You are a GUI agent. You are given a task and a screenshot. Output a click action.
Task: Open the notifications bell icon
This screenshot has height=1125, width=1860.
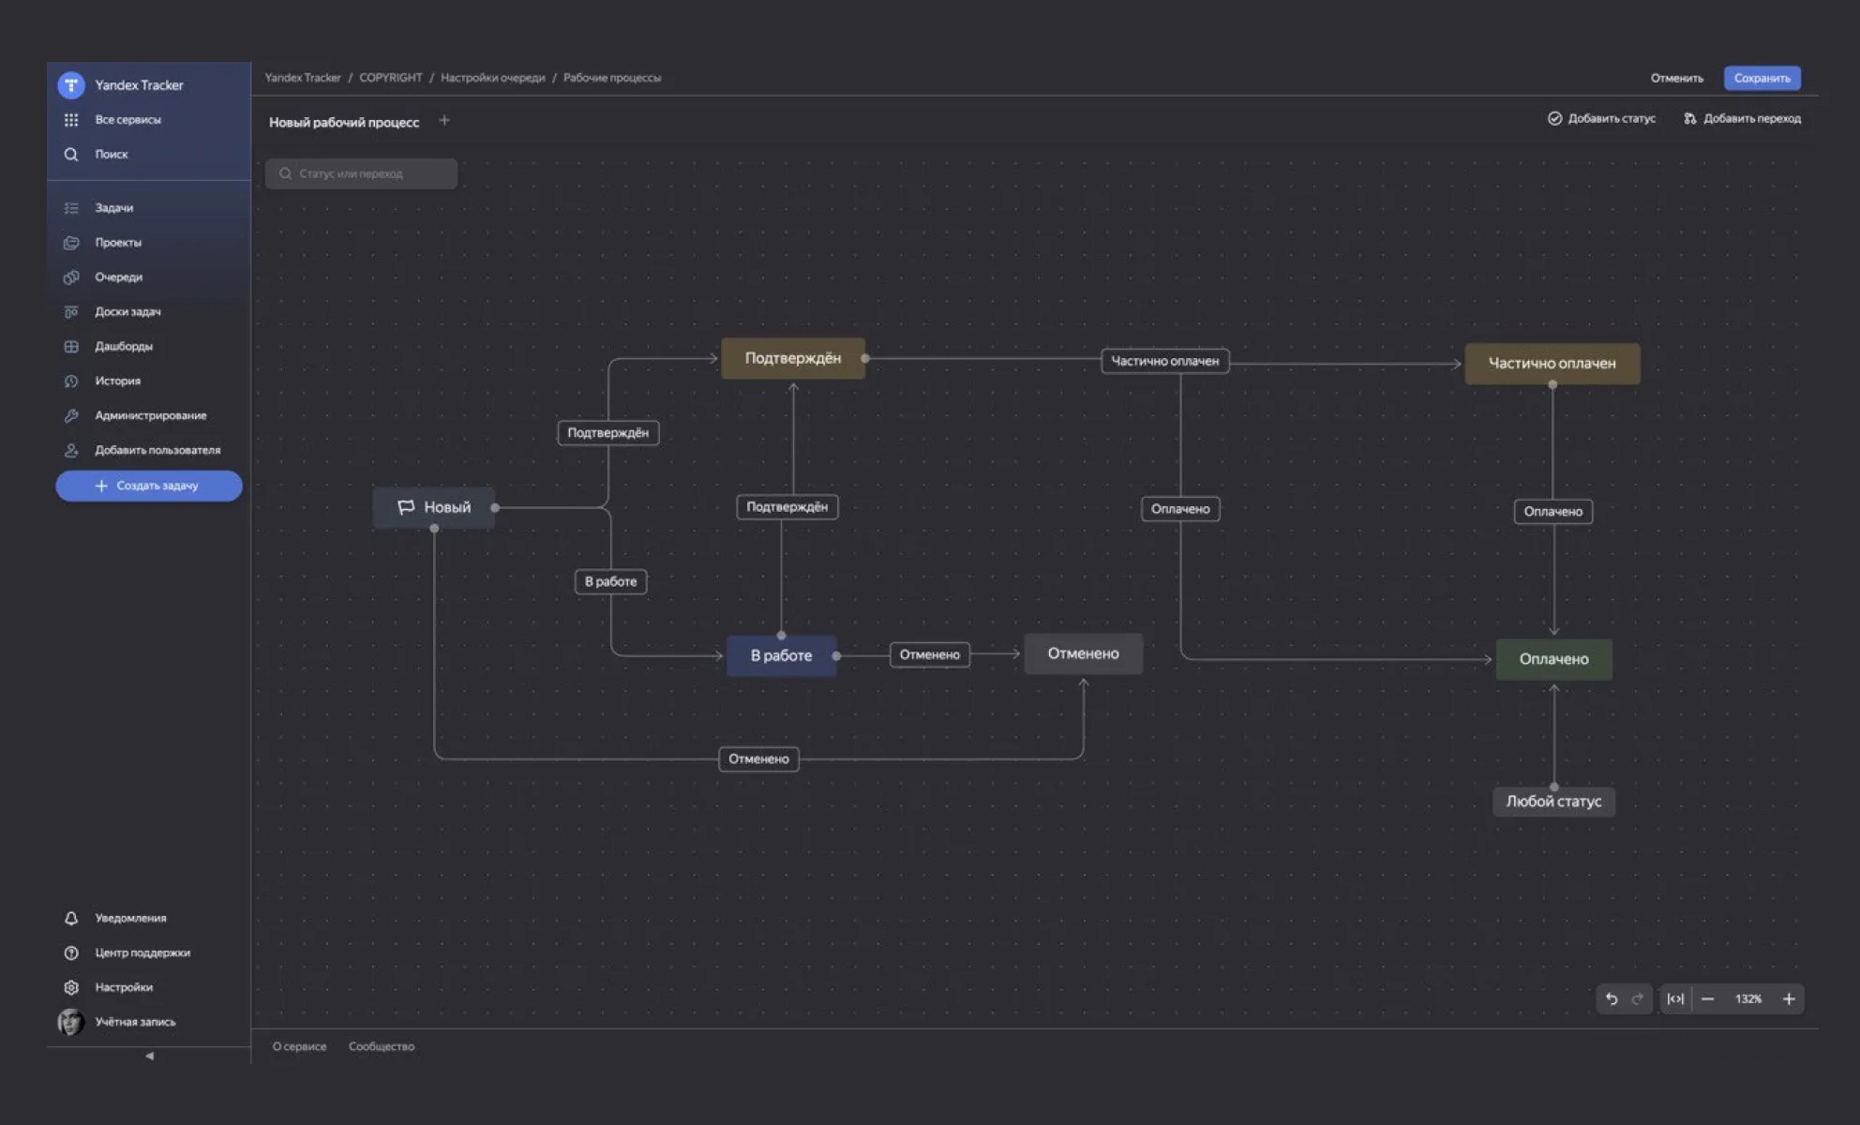[x=71, y=918]
